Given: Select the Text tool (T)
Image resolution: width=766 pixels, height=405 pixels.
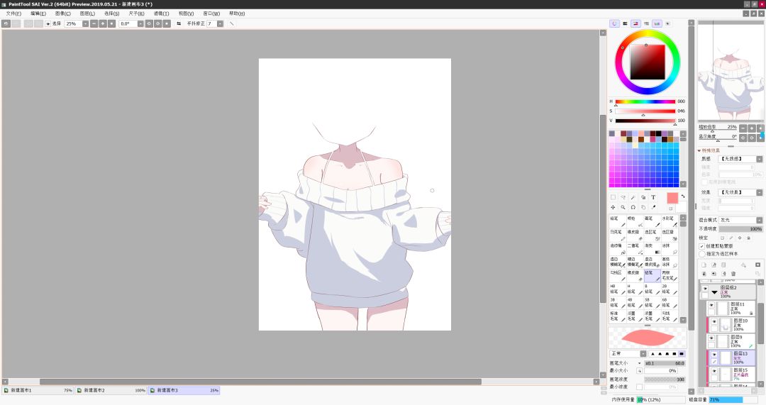Looking at the screenshot, I should coord(653,197).
